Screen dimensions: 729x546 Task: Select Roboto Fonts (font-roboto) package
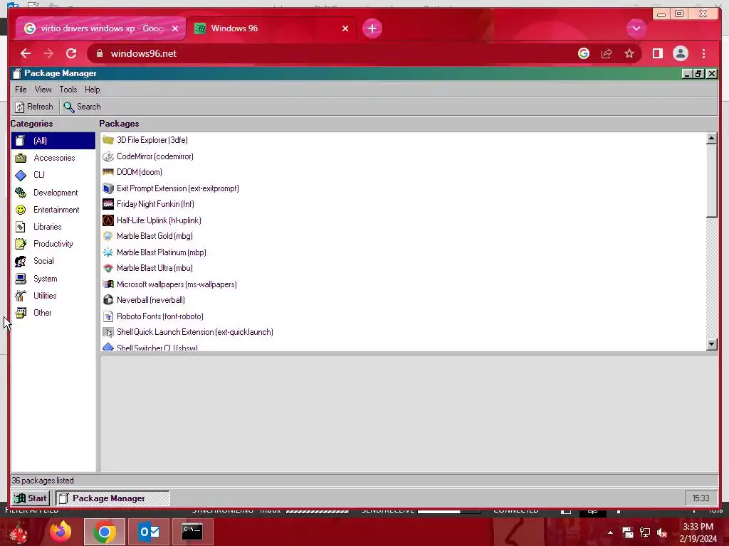click(x=153, y=316)
